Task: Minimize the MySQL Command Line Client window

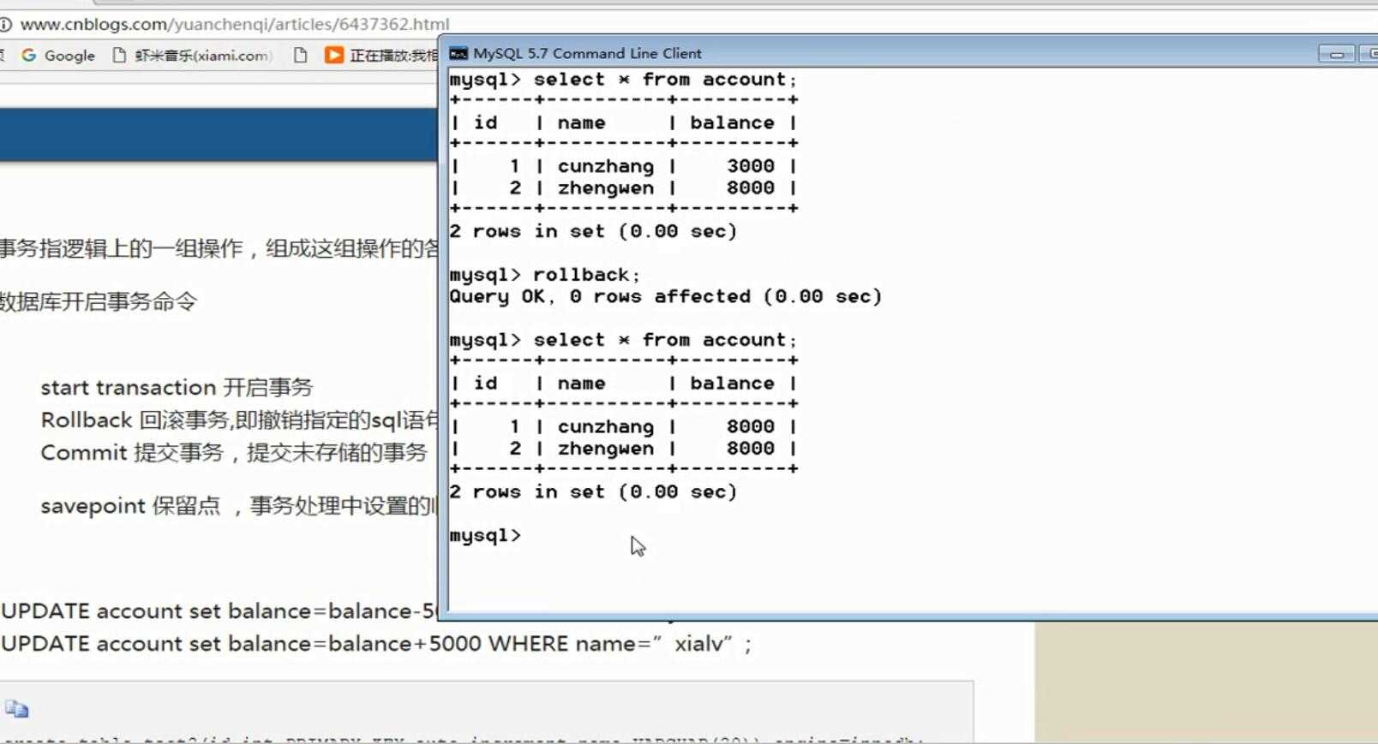Action: coord(1336,54)
